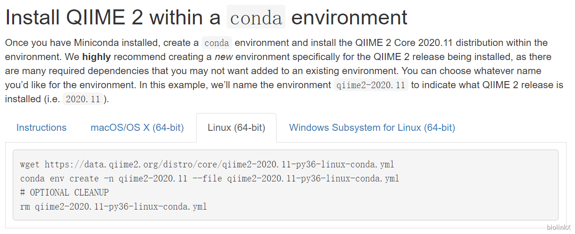
Task: Open the Instructions tab
Action: 41,128
